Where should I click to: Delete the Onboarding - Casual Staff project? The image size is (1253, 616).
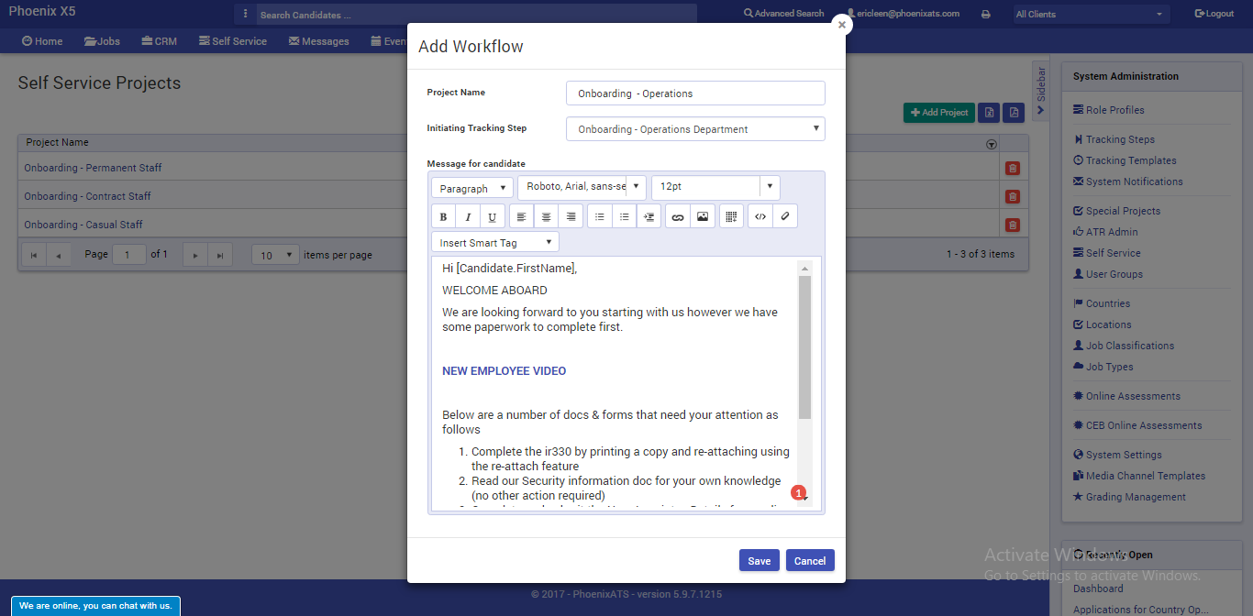tap(1013, 225)
